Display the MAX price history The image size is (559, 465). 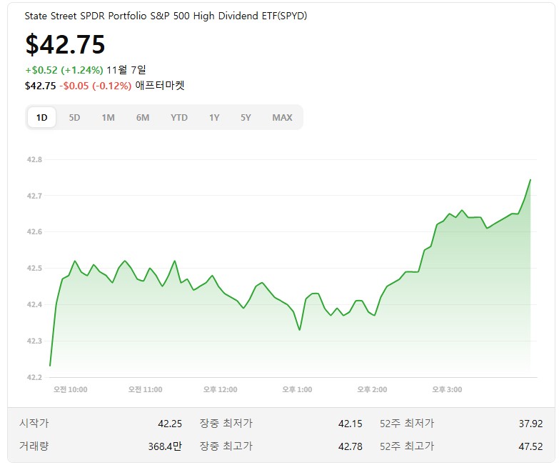point(282,117)
